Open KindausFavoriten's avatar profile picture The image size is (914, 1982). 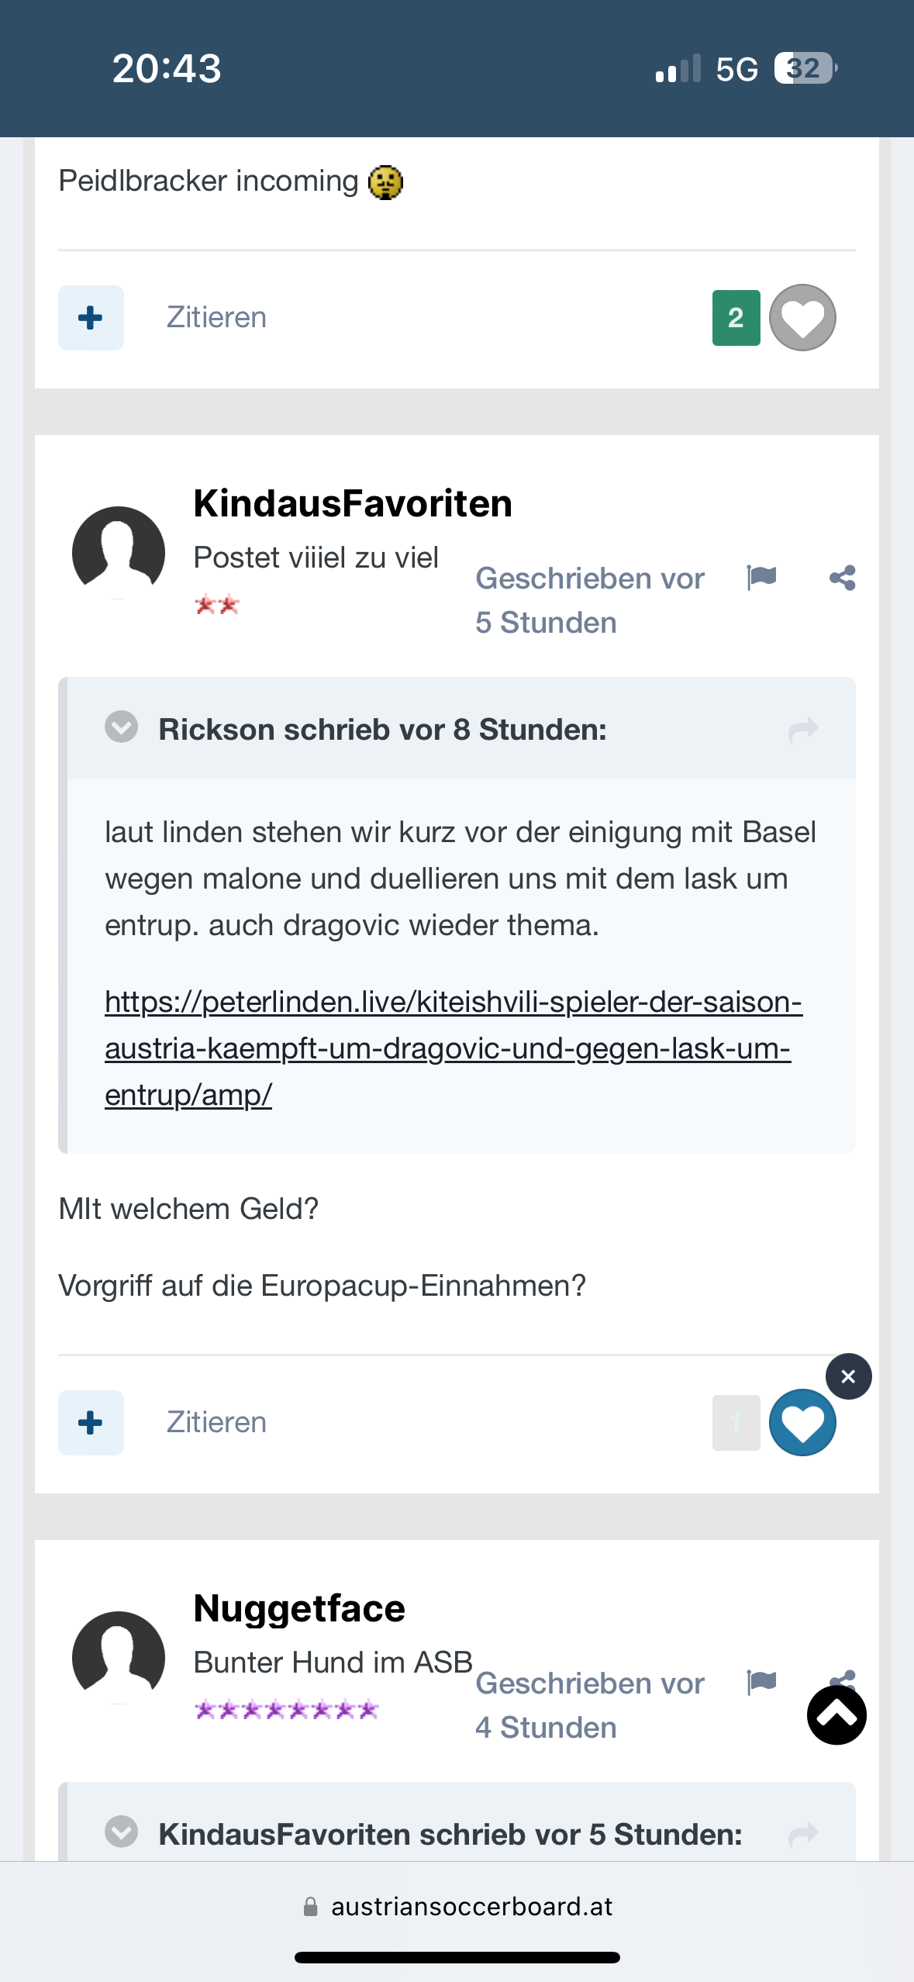[119, 553]
